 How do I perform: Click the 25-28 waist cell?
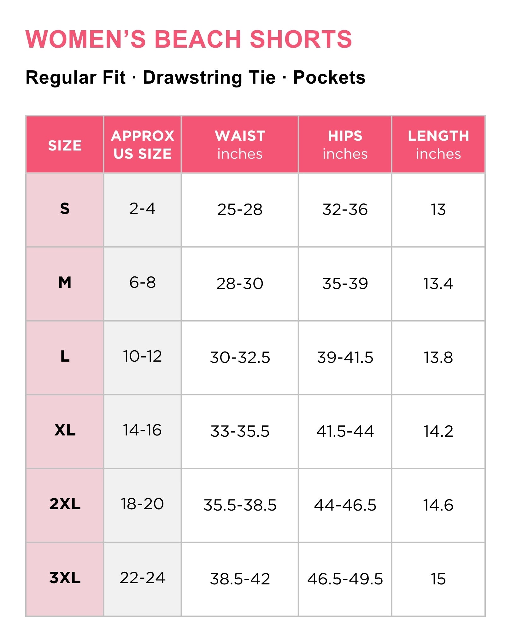240,210
